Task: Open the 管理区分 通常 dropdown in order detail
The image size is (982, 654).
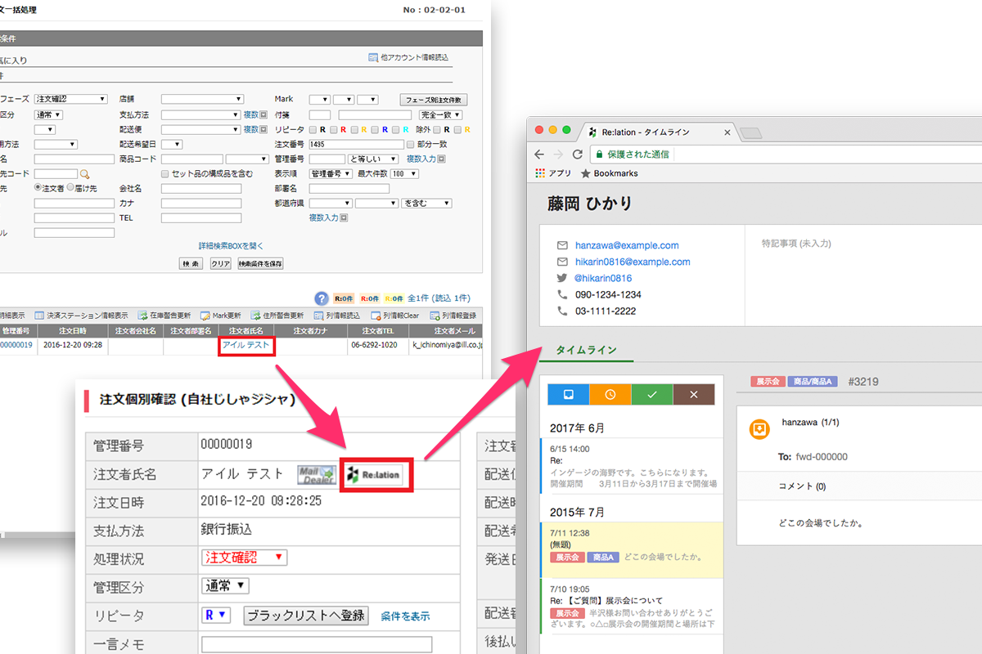Action: point(225,586)
